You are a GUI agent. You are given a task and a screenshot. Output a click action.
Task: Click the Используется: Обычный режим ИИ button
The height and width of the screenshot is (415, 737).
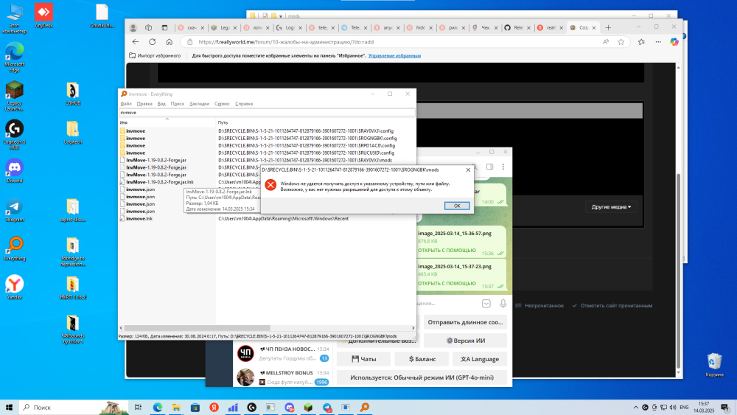(x=422, y=377)
